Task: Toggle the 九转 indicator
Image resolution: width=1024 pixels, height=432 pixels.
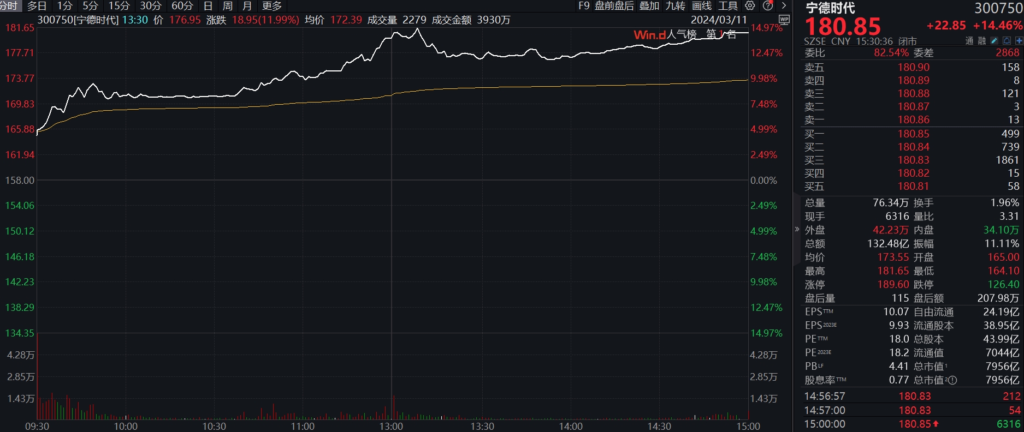Action: point(676,6)
